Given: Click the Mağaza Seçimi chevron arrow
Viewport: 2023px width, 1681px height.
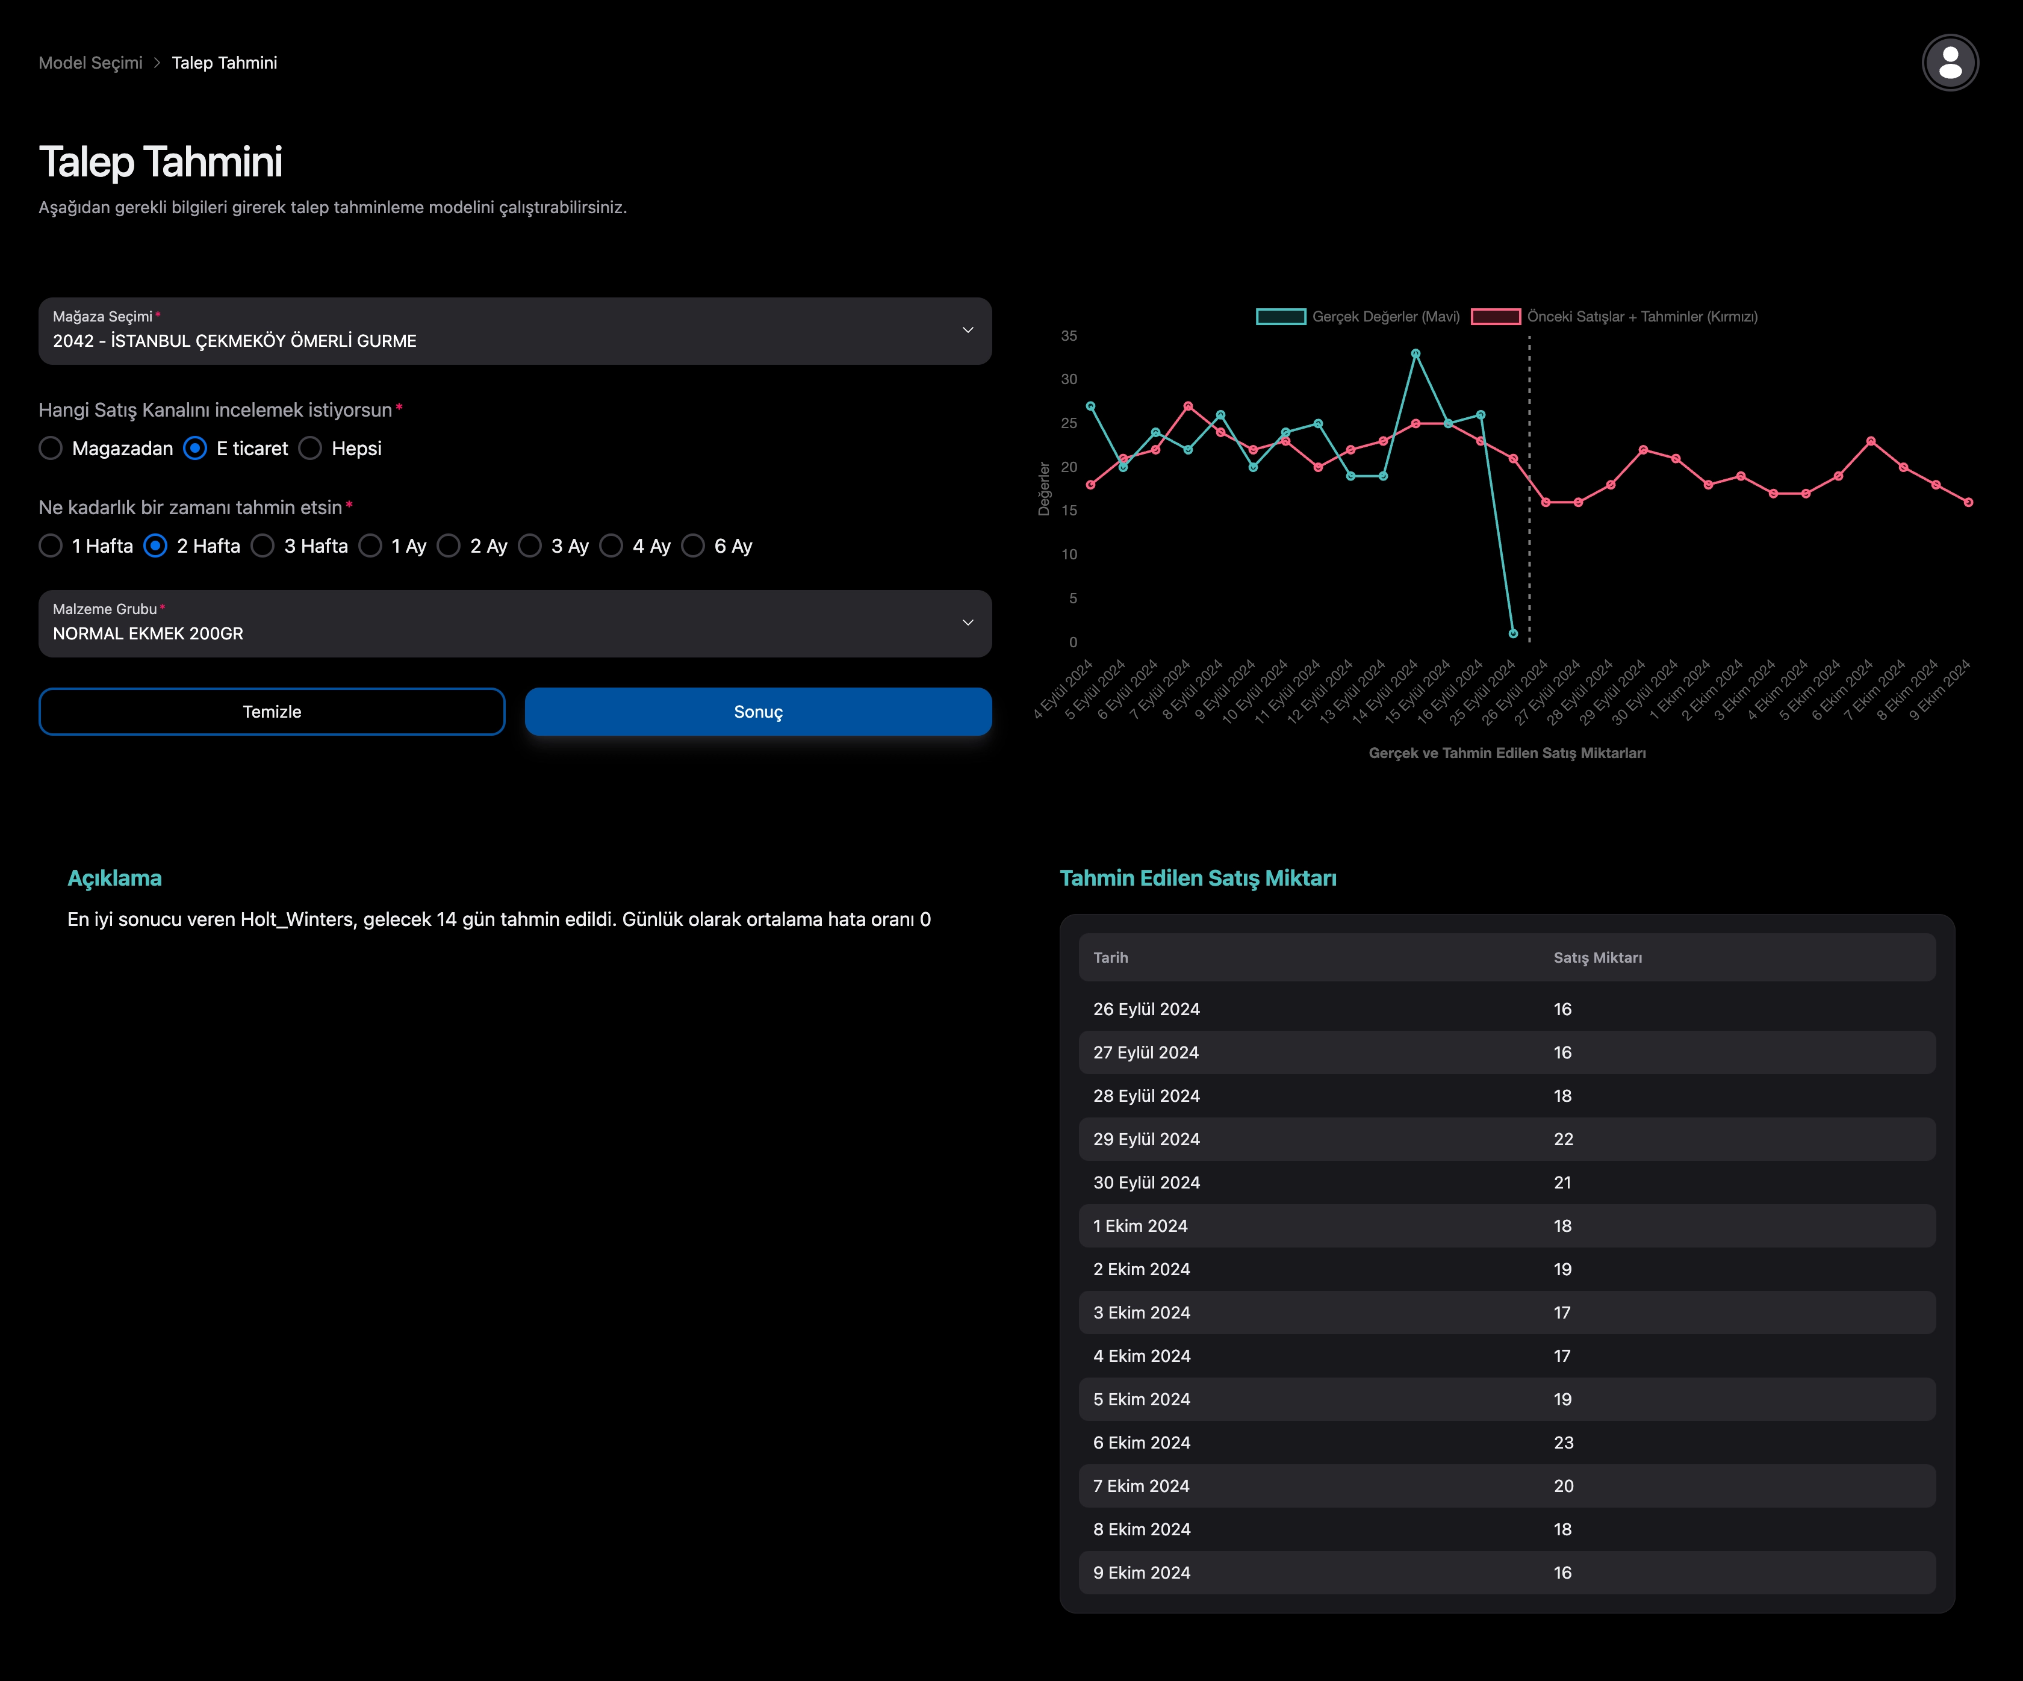Looking at the screenshot, I should click(967, 331).
